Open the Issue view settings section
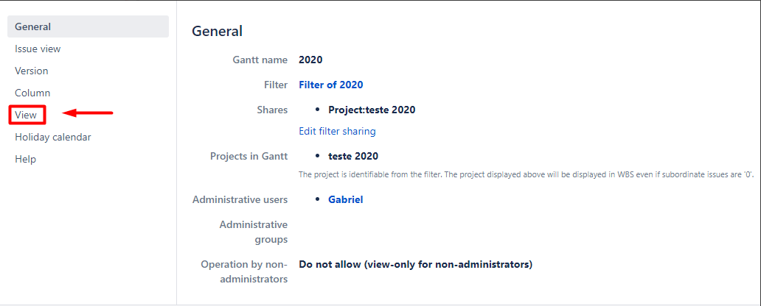Screen dimensions: 761x306 (x=38, y=49)
